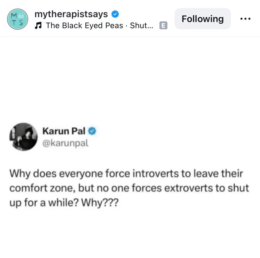Screen dimensions: 260x258
Task: Click the word "extroverts" in the tweet
Action: pos(188,188)
